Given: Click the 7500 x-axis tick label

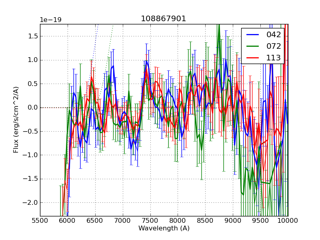Looking at the screenshot, I should coord(150,220).
